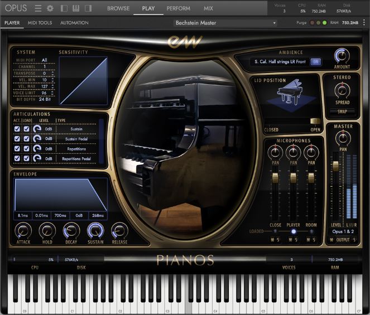
Task: Toggle the Repetitions load checkbox
Action: point(26,148)
